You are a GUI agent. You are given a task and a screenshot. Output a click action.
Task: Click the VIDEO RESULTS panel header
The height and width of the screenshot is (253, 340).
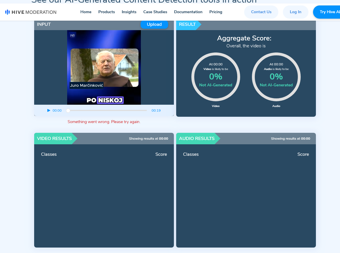point(55,139)
